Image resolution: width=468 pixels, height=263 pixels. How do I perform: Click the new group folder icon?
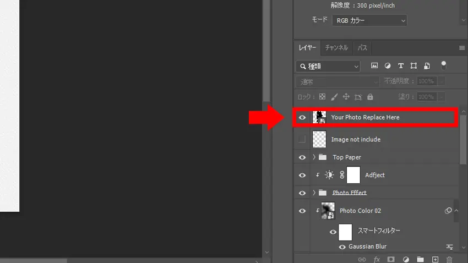click(x=420, y=259)
